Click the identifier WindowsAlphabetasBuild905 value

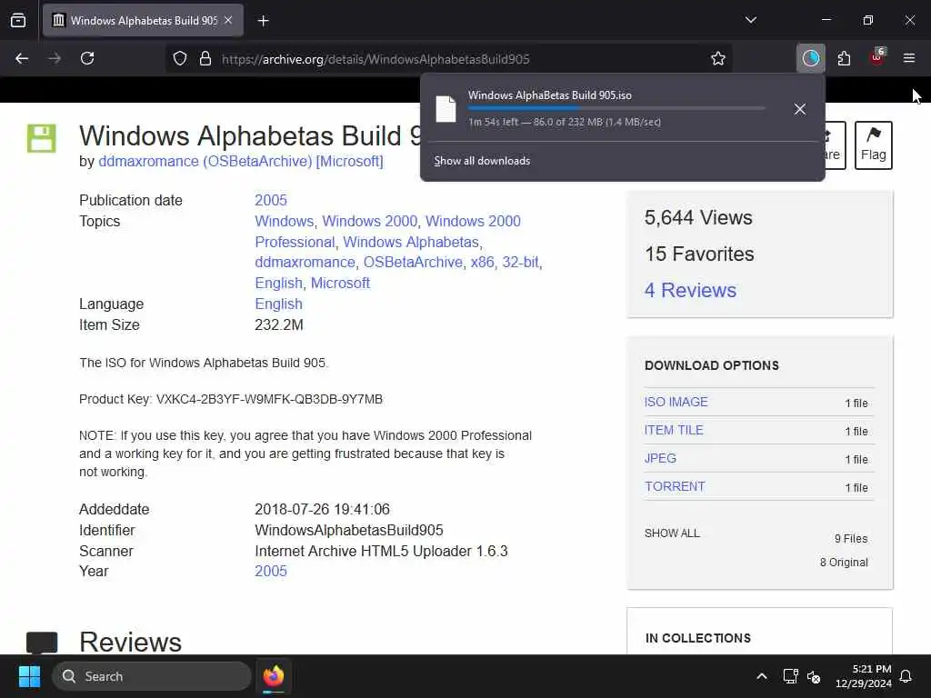click(x=349, y=530)
